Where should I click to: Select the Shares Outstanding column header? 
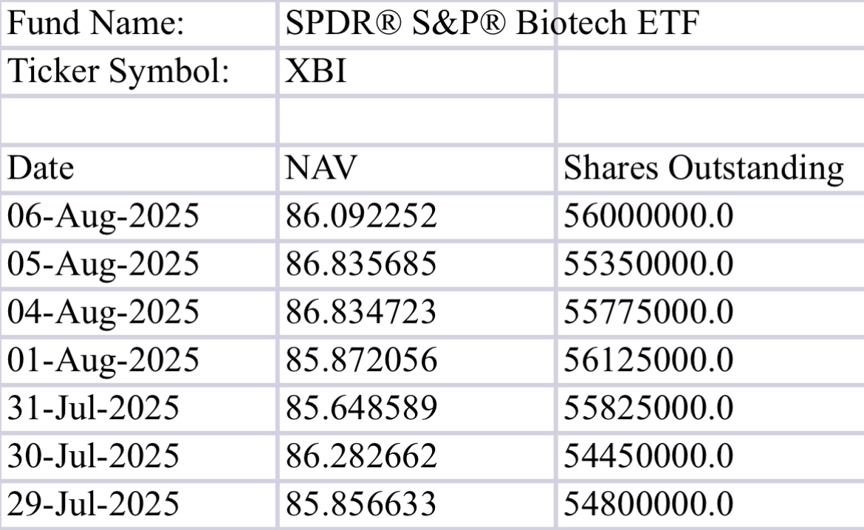coord(711,168)
